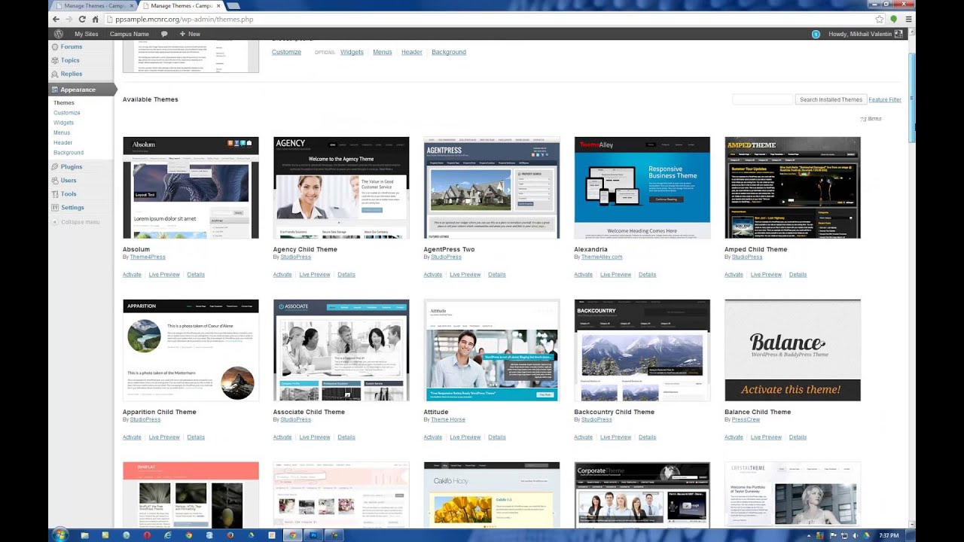Click the browser forward arrow

69,19
